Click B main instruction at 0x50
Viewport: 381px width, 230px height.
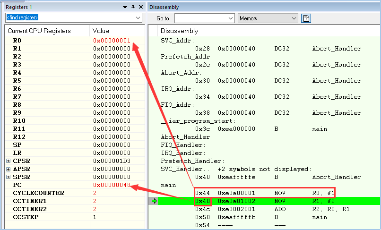tap(269, 217)
